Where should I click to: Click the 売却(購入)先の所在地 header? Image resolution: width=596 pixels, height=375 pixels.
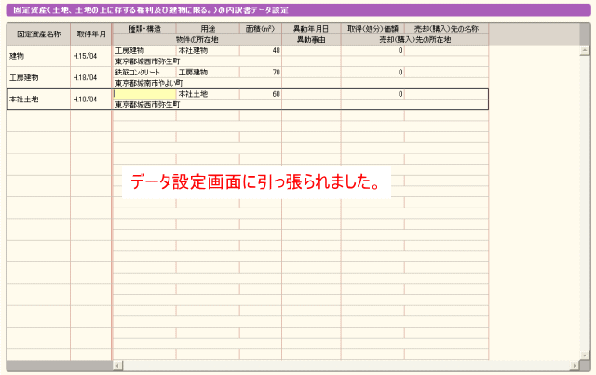(x=414, y=39)
